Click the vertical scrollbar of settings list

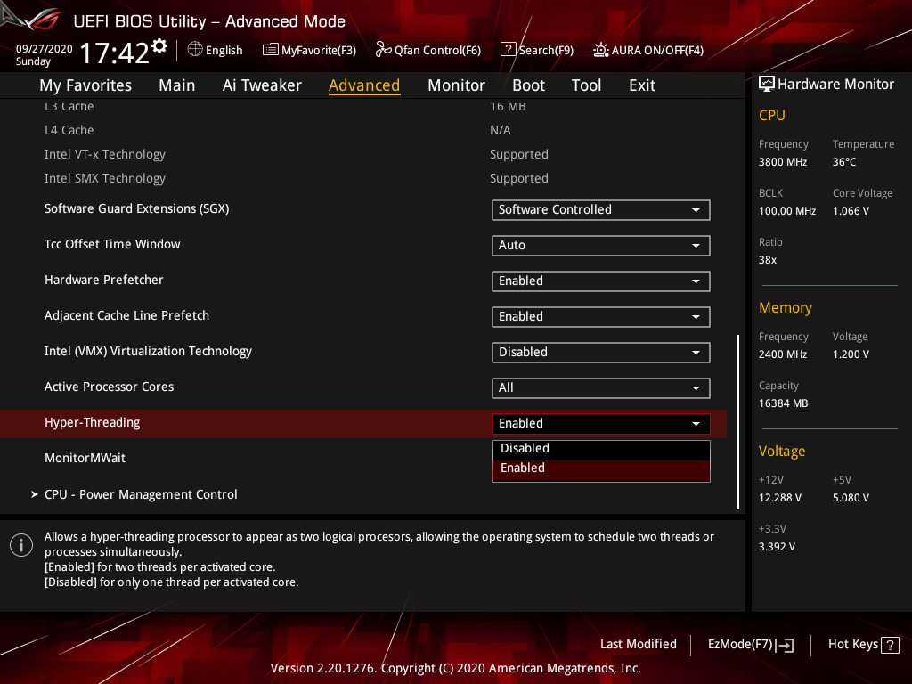click(737, 421)
